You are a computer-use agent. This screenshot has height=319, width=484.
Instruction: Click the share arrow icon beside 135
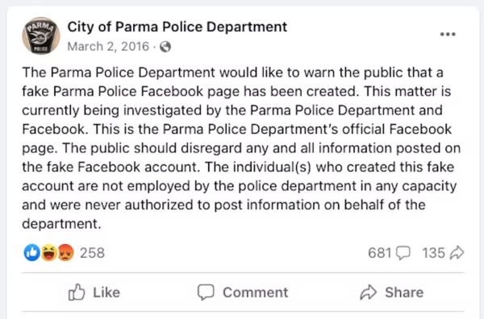(x=457, y=253)
